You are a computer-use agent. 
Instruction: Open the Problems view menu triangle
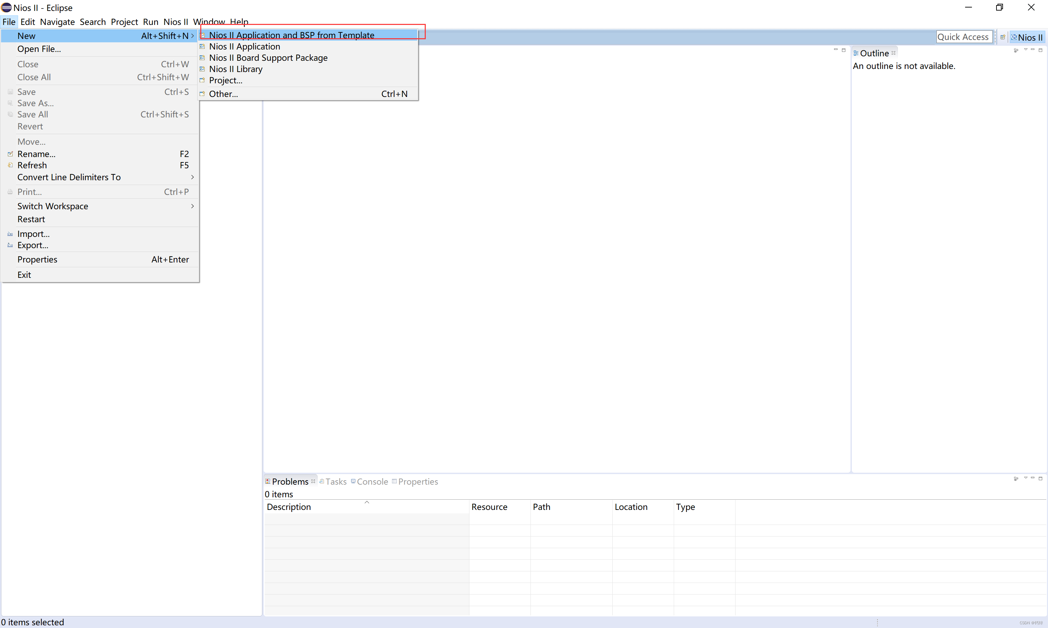click(1025, 478)
